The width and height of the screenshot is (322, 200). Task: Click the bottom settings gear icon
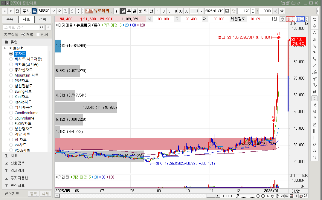click(272, 196)
